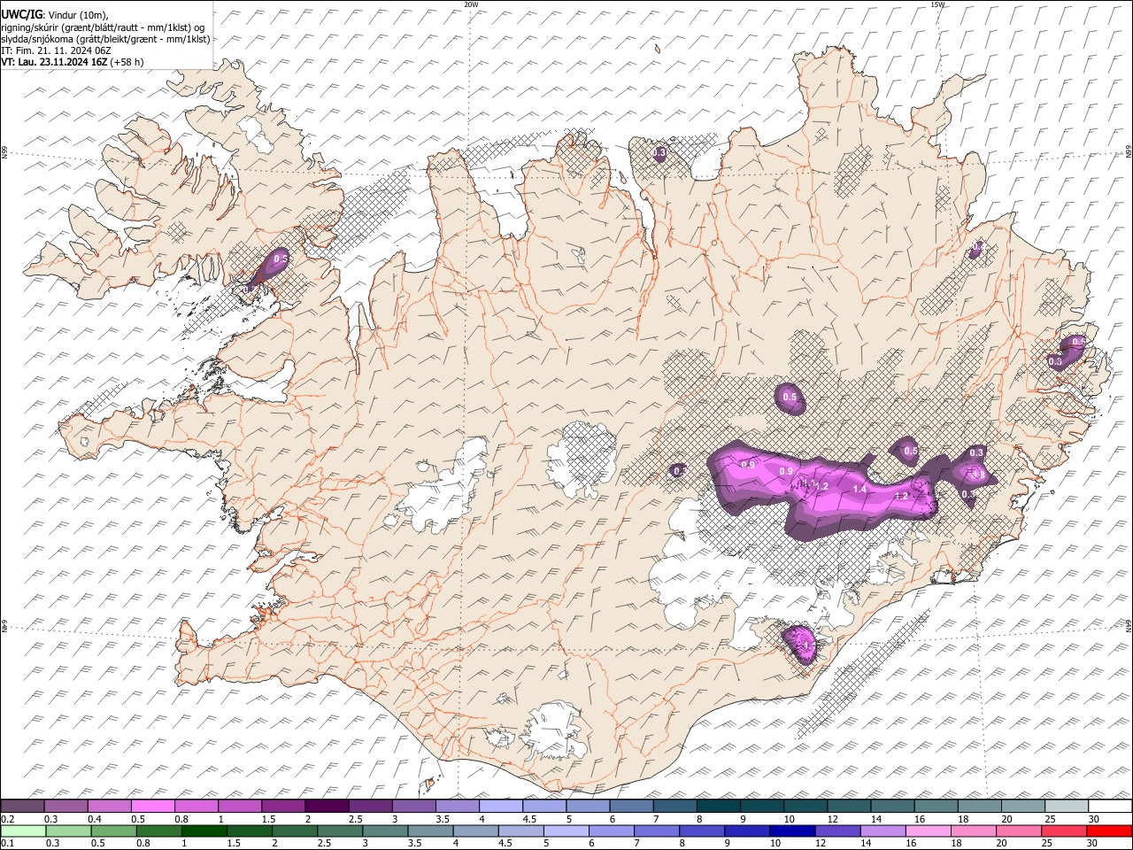Click the 'VT: Lau. 23.11.2024 16Z (+58 h)' line

point(73,62)
